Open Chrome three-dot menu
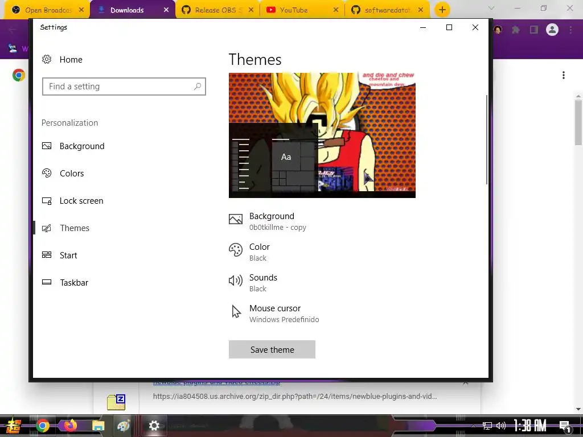The height and width of the screenshot is (437, 583). click(570, 30)
